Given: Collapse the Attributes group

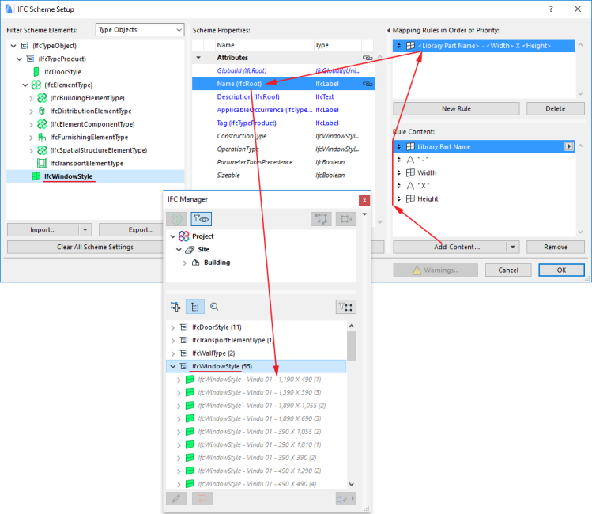Looking at the screenshot, I should click(198, 58).
